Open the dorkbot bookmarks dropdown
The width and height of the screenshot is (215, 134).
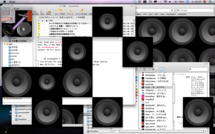coord(171,14)
